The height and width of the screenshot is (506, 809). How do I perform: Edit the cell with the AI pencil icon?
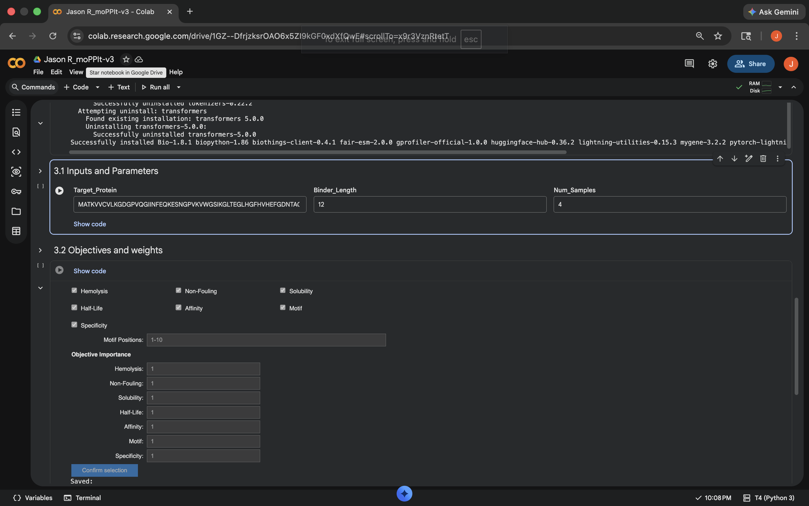pos(749,158)
